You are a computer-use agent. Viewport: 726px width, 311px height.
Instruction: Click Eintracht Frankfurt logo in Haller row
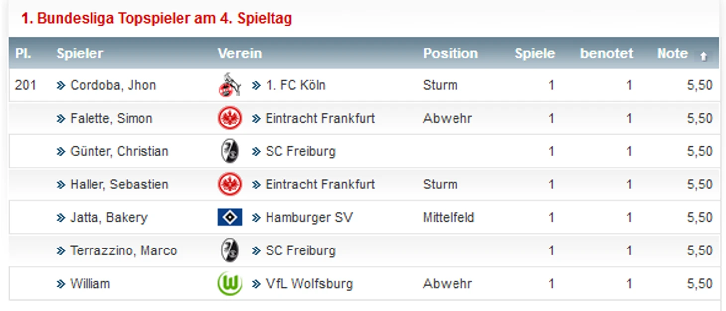click(x=230, y=185)
